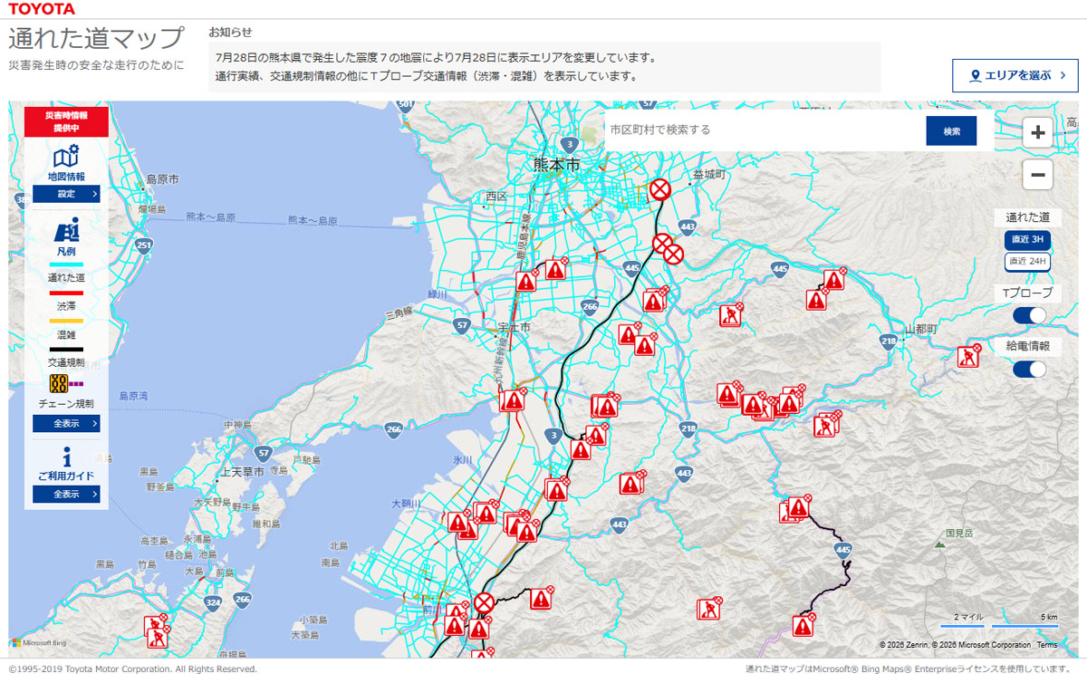Expand 設定 under 地図情報

[x=66, y=194]
